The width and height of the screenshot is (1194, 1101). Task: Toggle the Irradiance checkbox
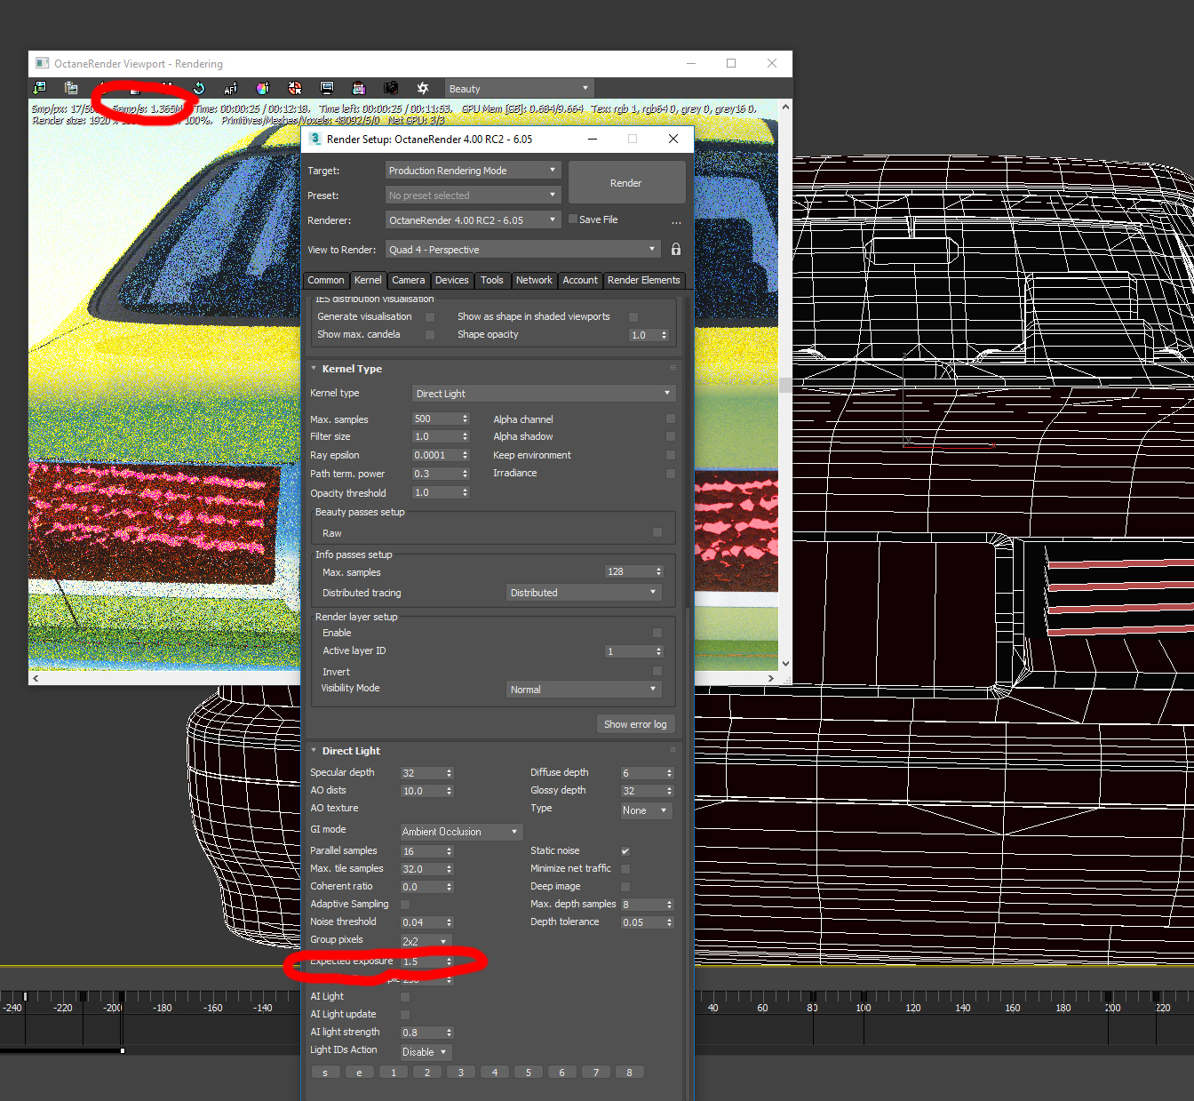[x=671, y=474]
